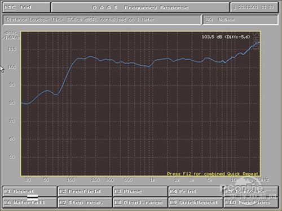Click the 103.5 dB level readout

226,37
